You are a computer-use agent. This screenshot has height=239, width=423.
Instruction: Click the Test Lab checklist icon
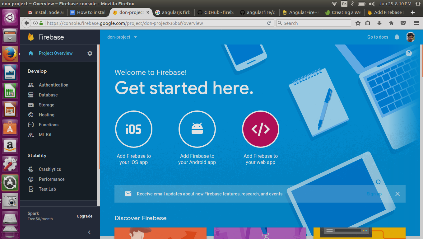coord(31,189)
